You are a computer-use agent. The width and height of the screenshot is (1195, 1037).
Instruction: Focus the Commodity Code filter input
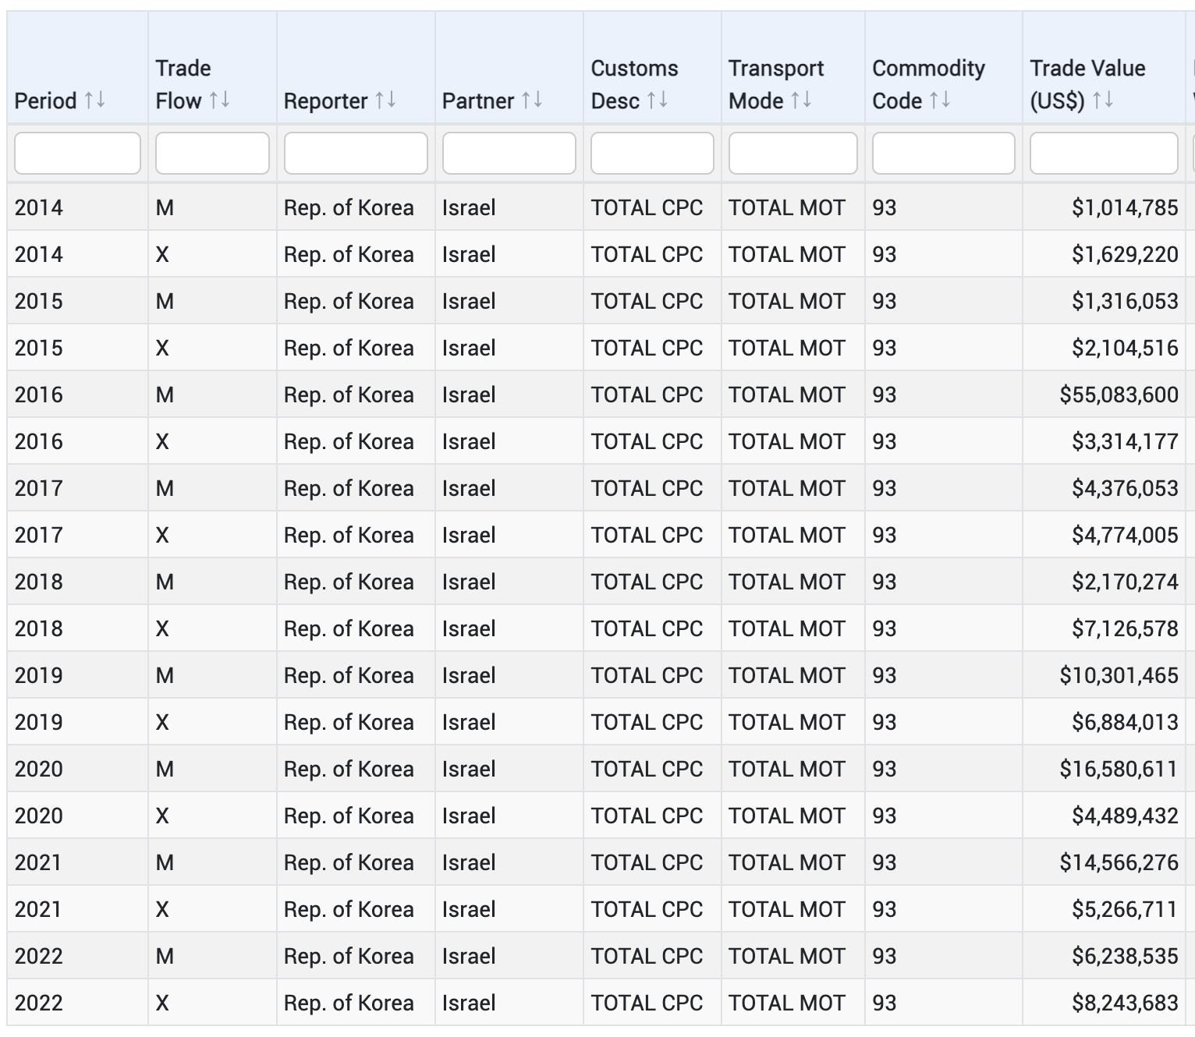tap(943, 153)
